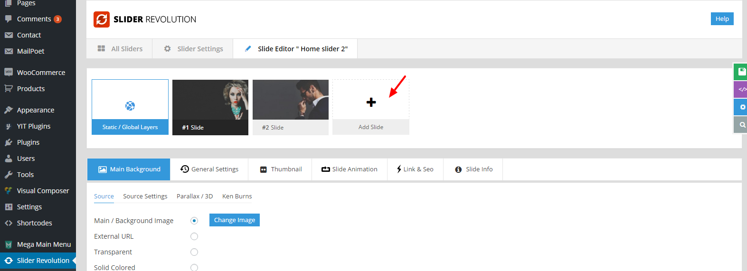This screenshot has width=747, height=271.
Task: Switch to General Settings tab
Action: [209, 169]
